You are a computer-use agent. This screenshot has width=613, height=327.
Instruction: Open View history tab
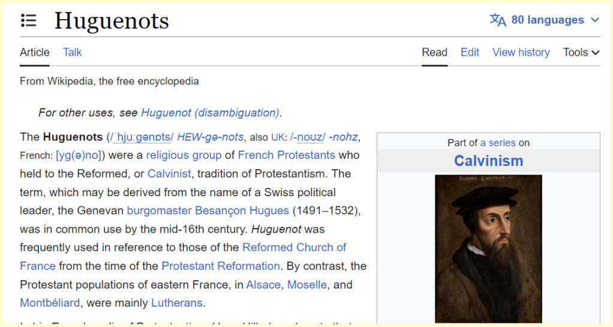tap(521, 52)
